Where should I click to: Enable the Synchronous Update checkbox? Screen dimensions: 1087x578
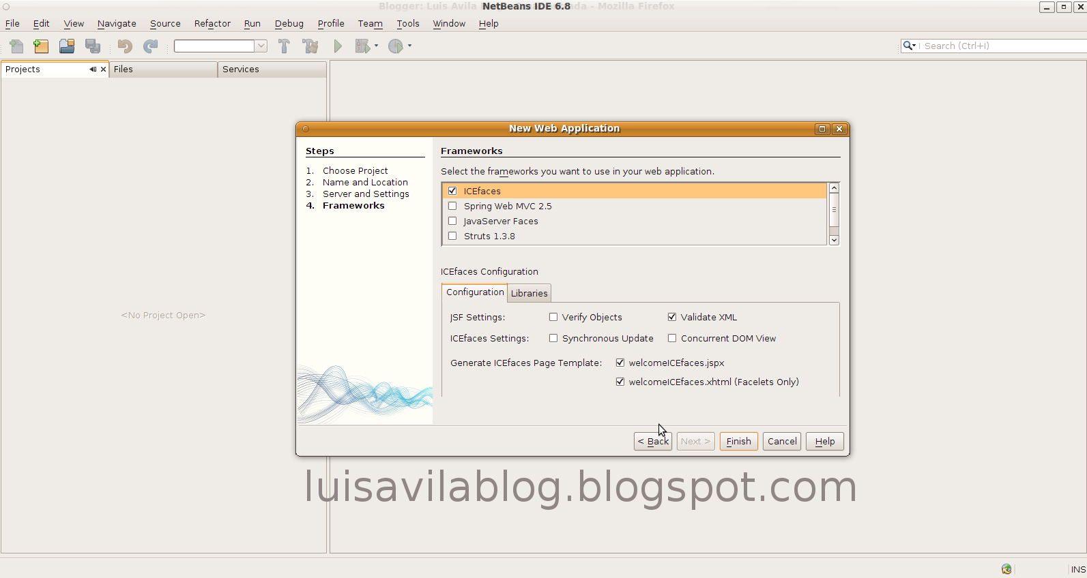553,338
